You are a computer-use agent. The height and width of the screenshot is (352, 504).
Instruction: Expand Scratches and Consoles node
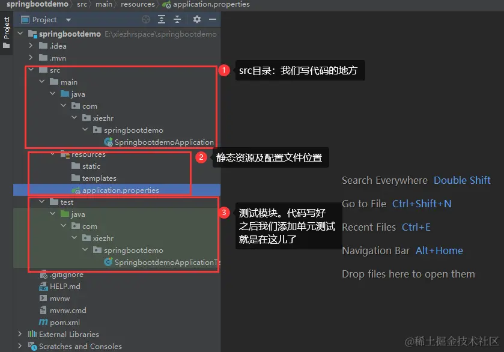click(x=20, y=346)
